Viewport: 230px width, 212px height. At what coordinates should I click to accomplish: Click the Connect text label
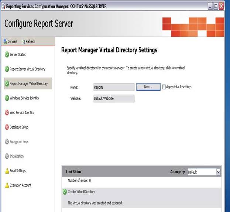pyautogui.click(x=13, y=41)
